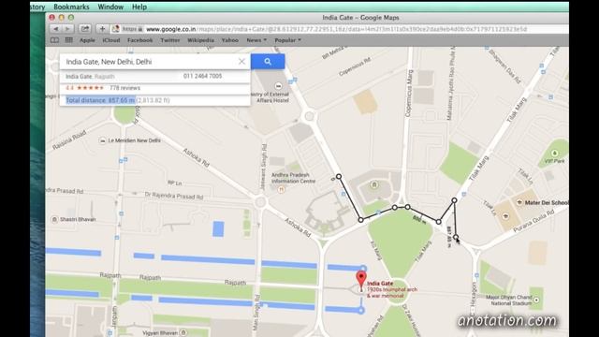The width and height of the screenshot is (599, 337).
Task: Click the Vigyan Bhavan marker icon
Action: pos(183,333)
